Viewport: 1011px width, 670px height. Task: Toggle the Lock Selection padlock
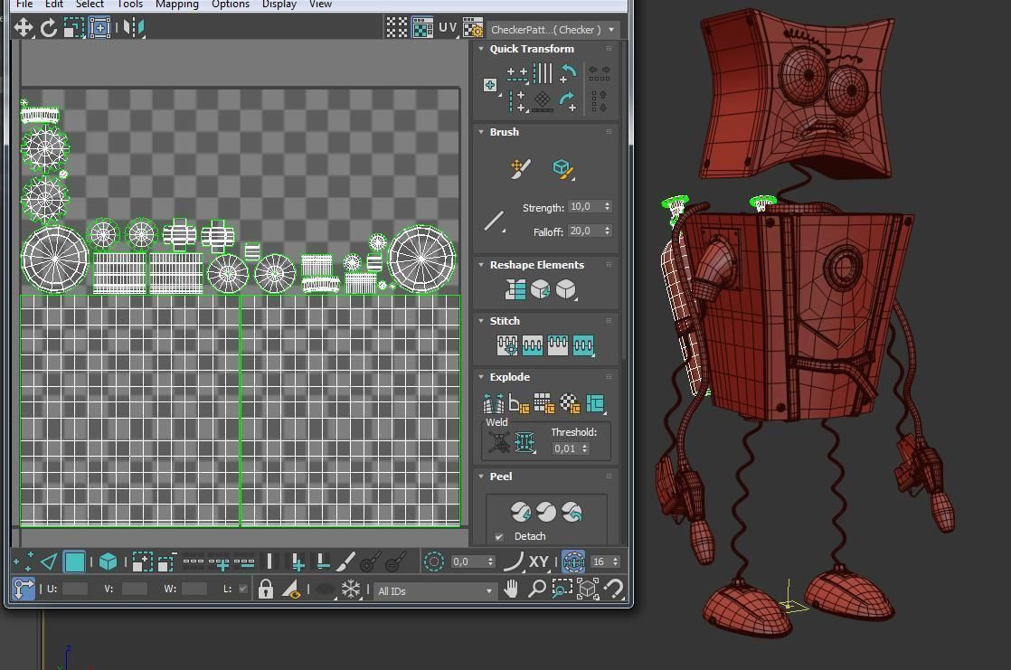click(x=265, y=590)
